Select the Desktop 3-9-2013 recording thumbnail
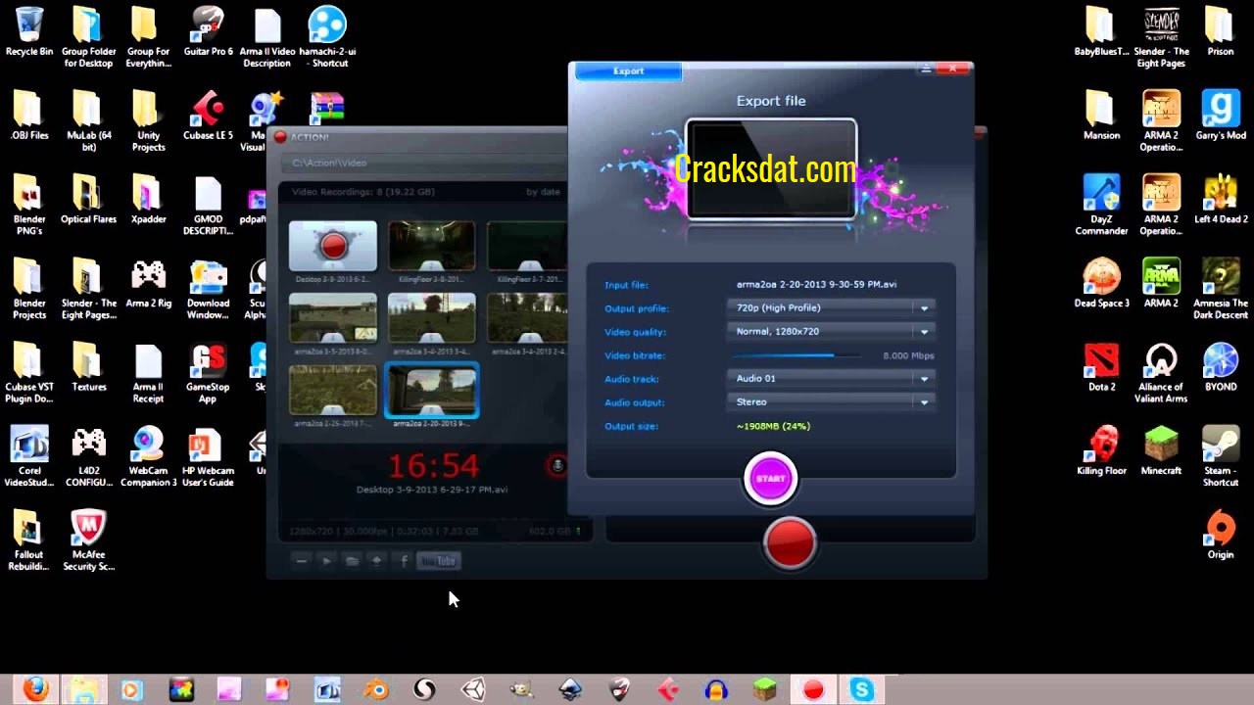The image size is (1254, 705). tap(333, 246)
